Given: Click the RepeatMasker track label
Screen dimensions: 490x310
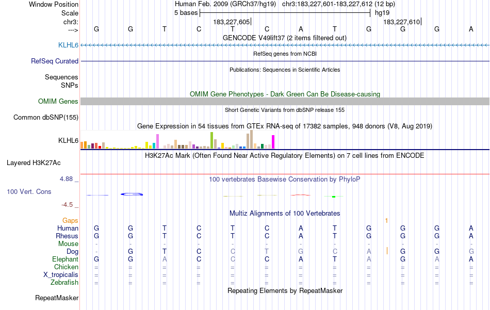Looking at the screenshot, I should tap(57, 298).
